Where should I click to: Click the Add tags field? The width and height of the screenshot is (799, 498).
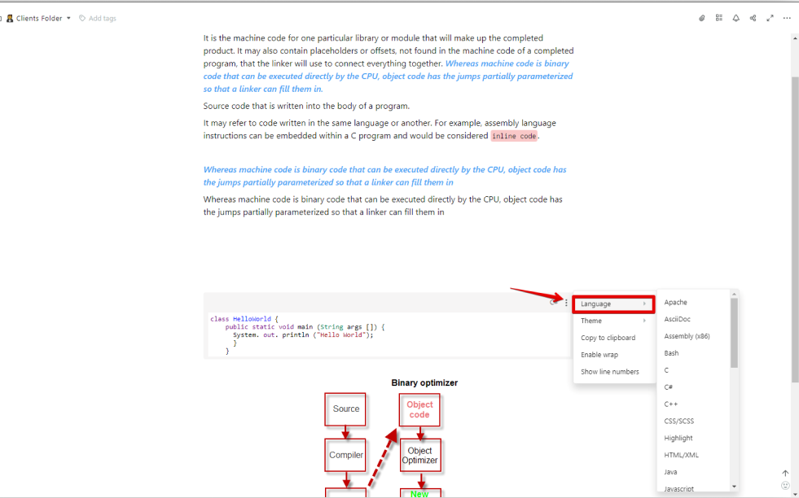pos(102,18)
